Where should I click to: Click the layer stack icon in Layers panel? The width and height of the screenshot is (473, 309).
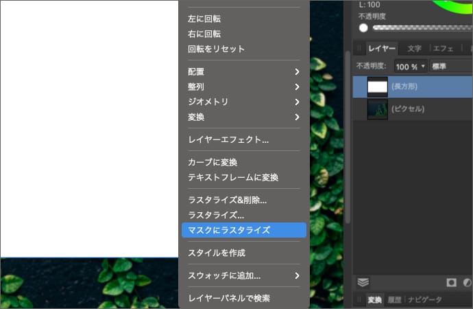[x=364, y=282]
